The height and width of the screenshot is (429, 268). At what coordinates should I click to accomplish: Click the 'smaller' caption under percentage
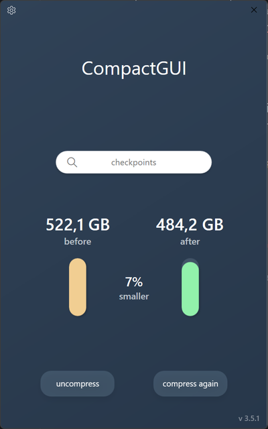click(134, 296)
